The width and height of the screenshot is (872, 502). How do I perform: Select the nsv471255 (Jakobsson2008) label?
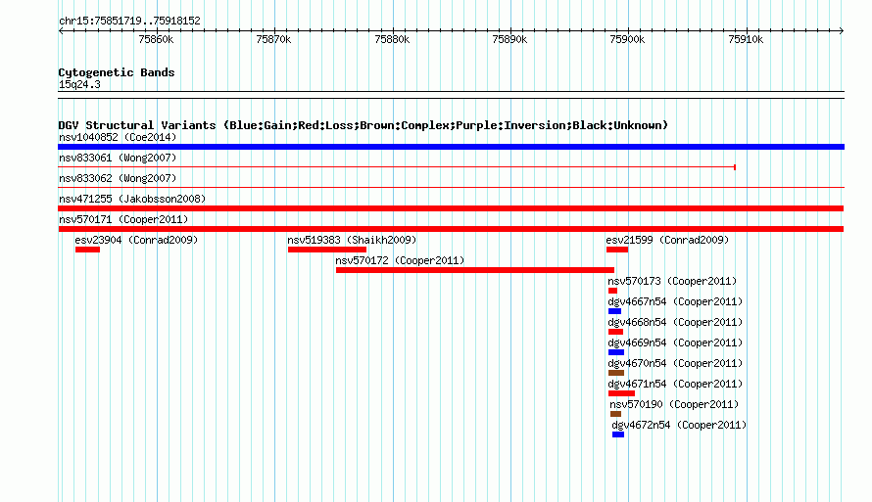(132, 199)
